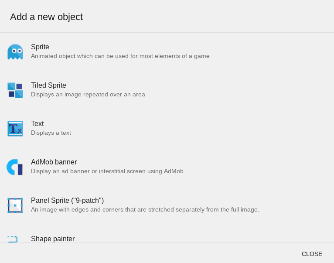Viewport: 334px width, 263px height.
Task: Click 'Displays an image repeated over an area'
Action: pos(88,95)
